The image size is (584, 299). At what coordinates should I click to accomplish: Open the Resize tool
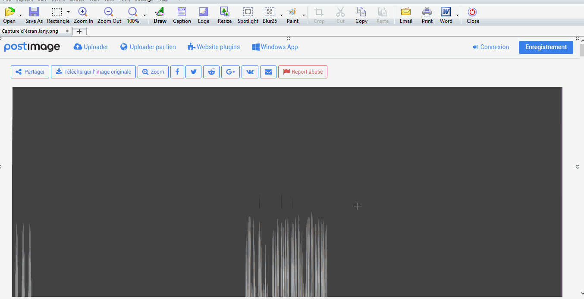tap(224, 16)
